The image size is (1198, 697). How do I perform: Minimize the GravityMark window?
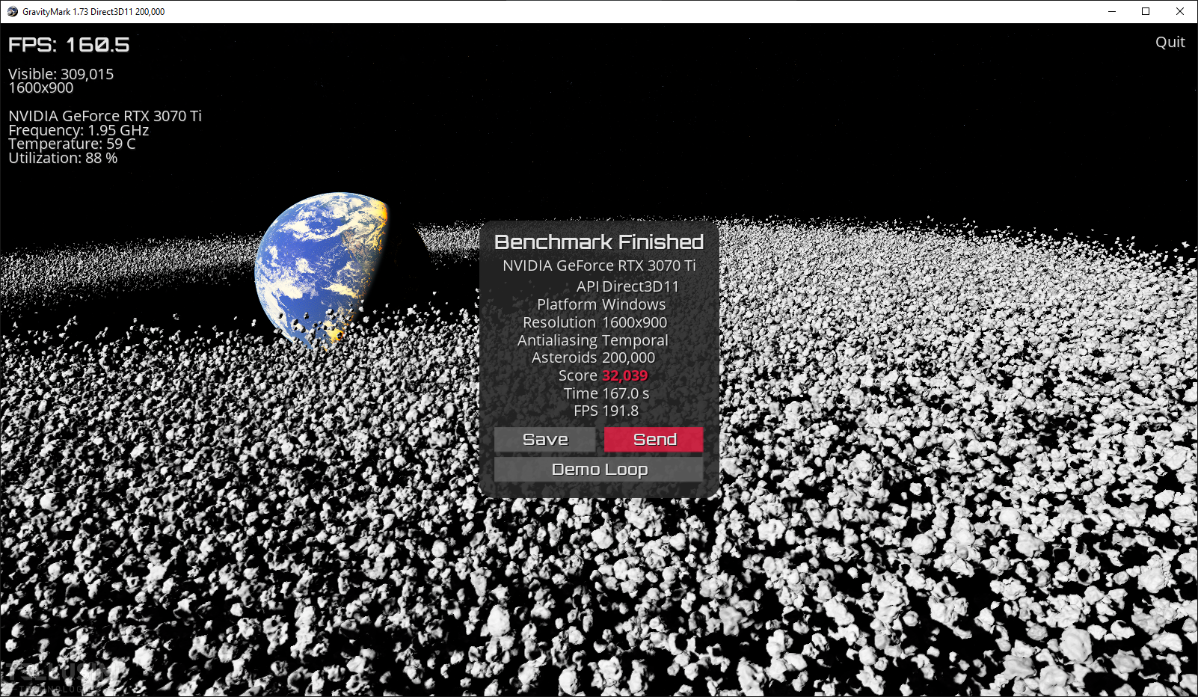1111,11
